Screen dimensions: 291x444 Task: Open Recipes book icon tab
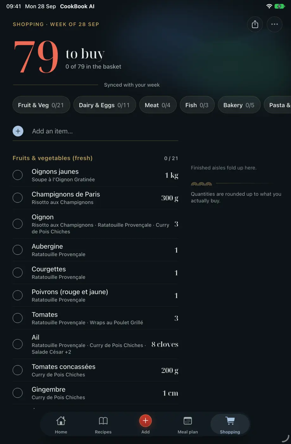click(103, 425)
